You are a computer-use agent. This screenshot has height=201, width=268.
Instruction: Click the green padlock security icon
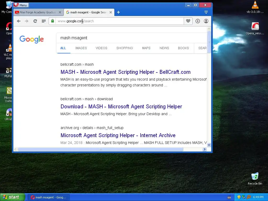click(53, 21)
